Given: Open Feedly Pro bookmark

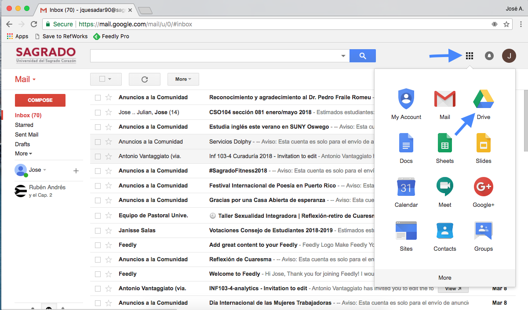Looking at the screenshot, I should (111, 36).
